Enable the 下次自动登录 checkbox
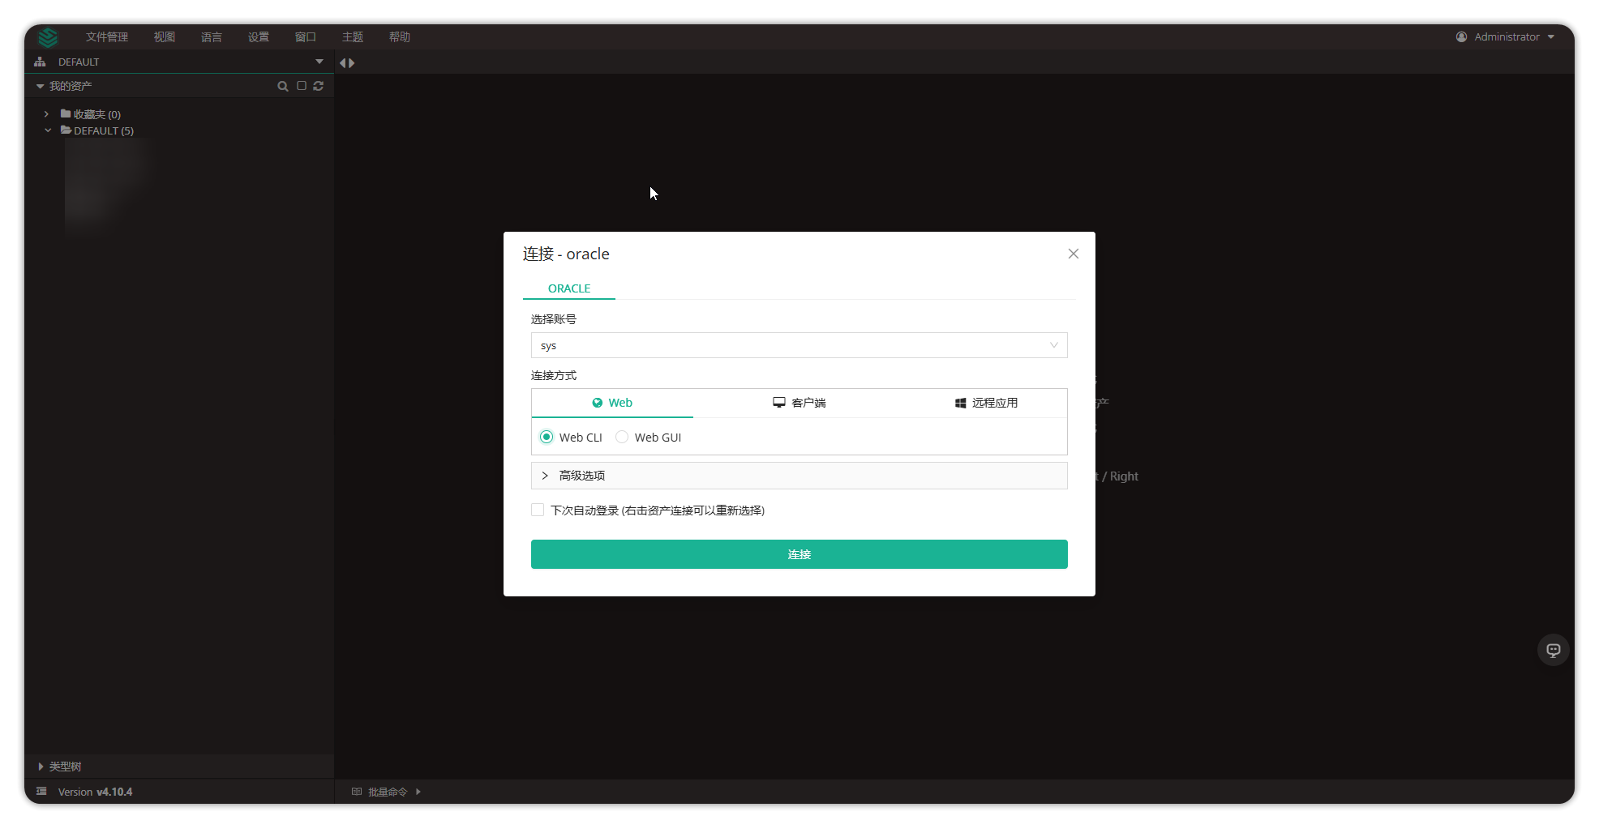This screenshot has height=820, width=1599. point(538,510)
